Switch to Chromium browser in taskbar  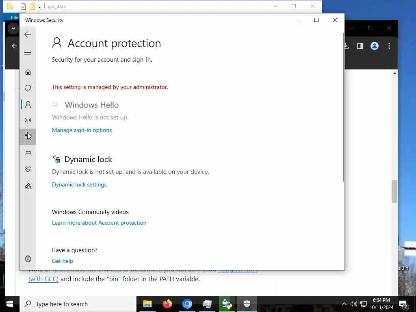coord(187,304)
